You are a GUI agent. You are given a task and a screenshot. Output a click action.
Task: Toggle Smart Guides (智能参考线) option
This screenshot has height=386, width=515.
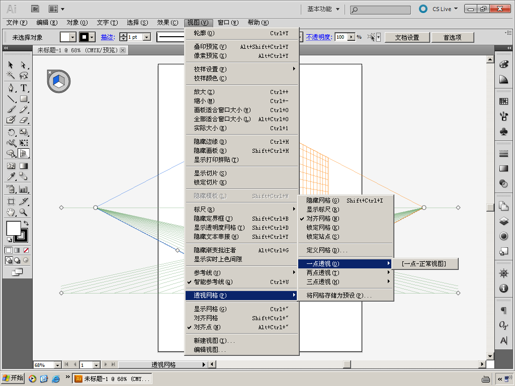[213, 282]
